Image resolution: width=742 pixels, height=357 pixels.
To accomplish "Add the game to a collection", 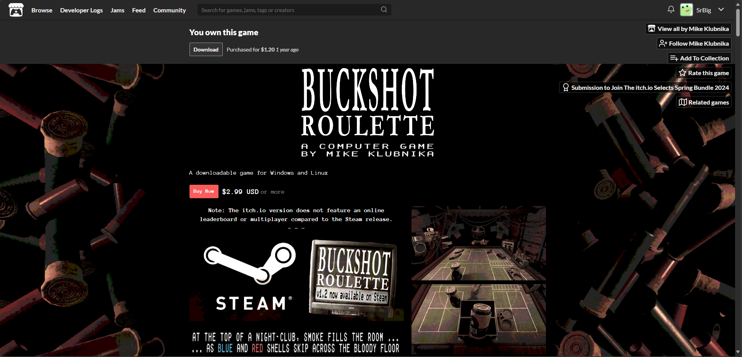I will tap(699, 58).
